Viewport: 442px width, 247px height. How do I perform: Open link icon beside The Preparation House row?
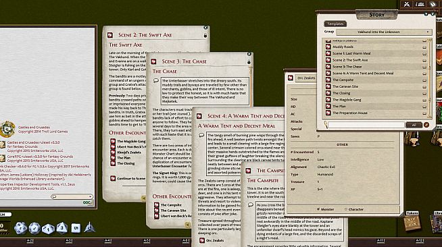coord(328,113)
